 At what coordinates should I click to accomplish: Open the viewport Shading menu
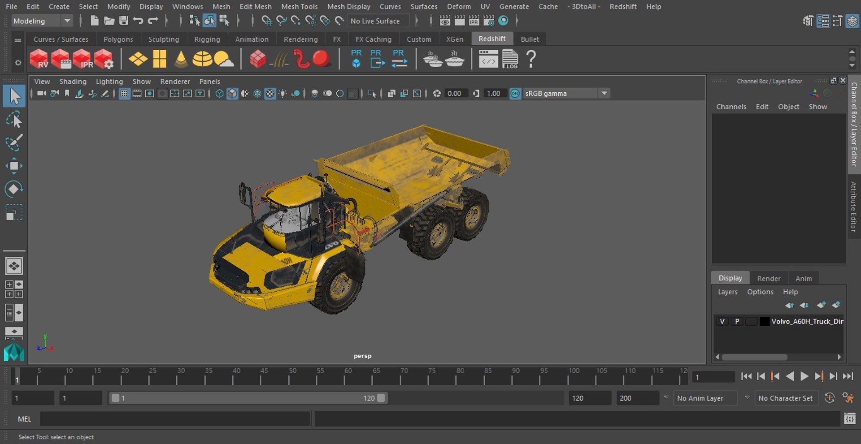(x=73, y=81)
